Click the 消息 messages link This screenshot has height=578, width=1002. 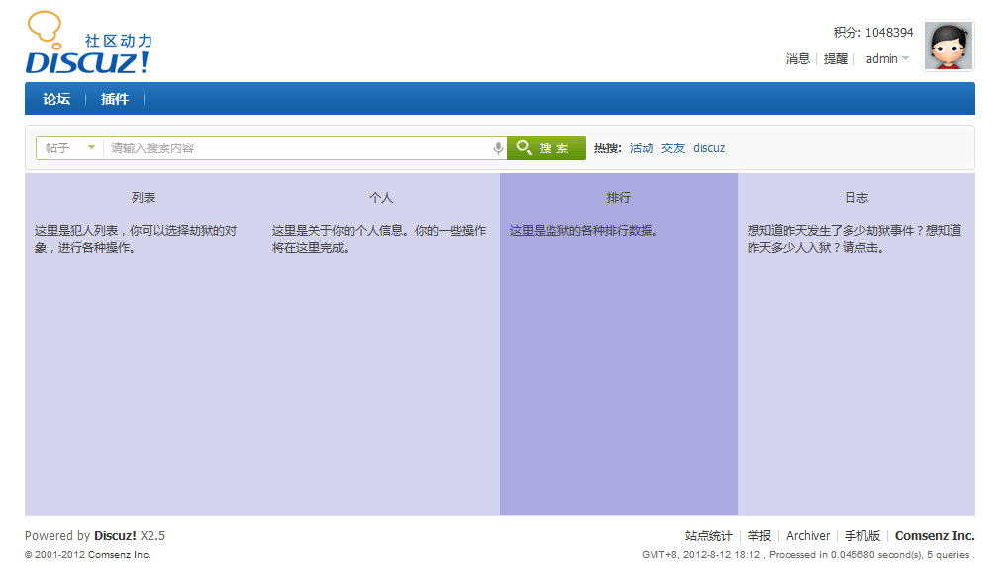[797, 58]
